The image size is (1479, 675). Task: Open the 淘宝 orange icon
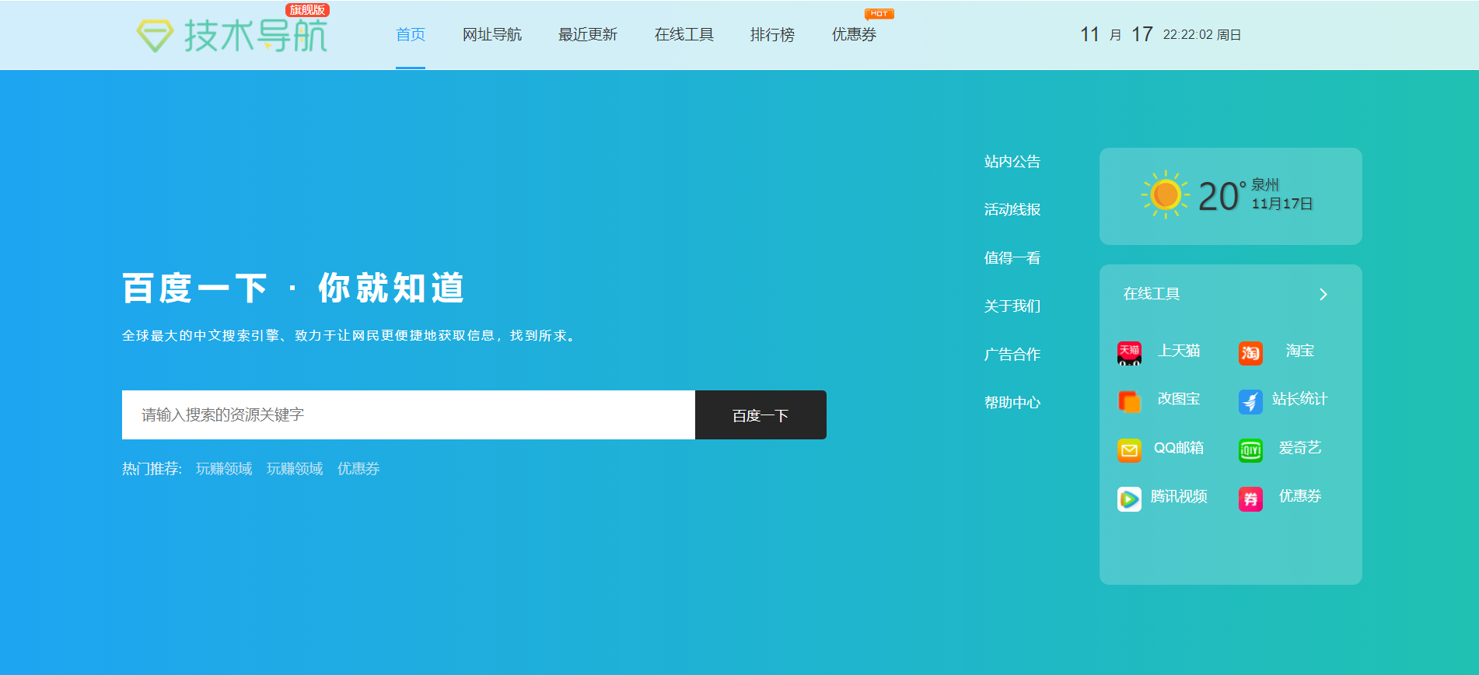tap(1250, 353)
